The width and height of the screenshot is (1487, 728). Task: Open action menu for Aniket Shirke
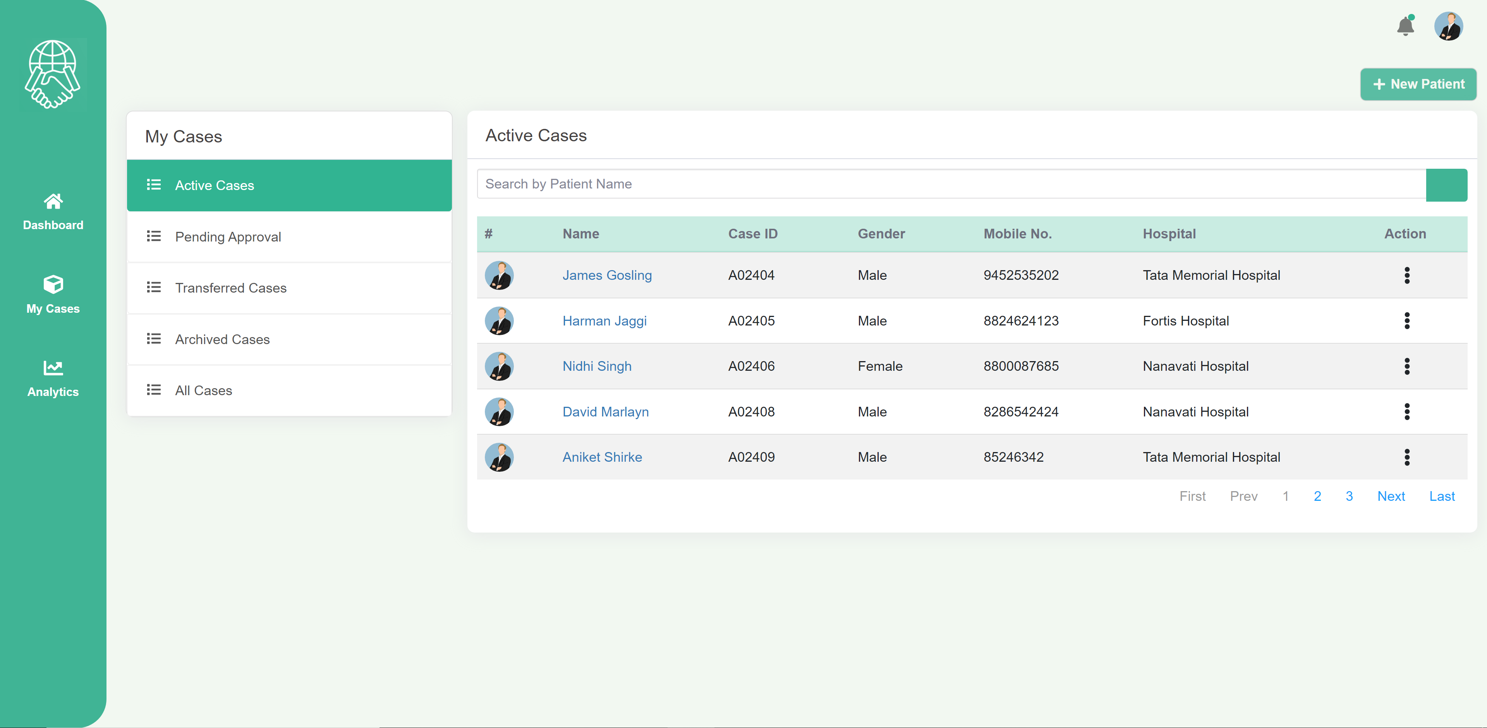(1407, 457)
